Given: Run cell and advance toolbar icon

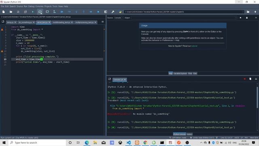Looking at the screenshot, I should click(x=47, y=12).
